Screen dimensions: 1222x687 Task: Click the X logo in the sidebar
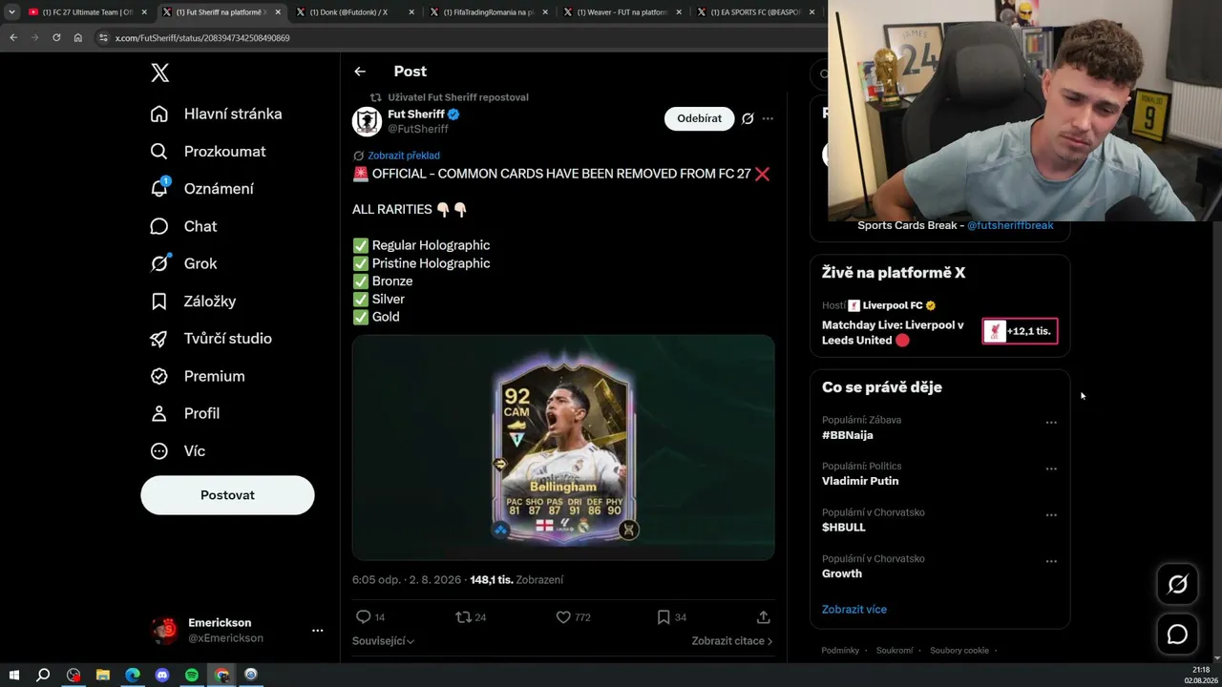tap(159, 73)
